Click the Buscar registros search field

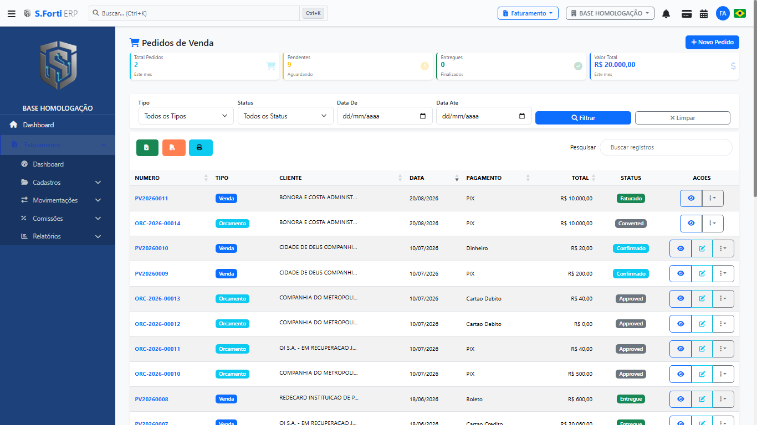(666, 147)
